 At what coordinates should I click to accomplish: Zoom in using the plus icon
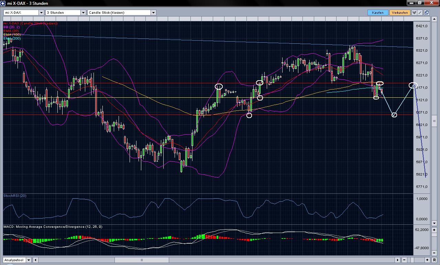click(427, 260)
